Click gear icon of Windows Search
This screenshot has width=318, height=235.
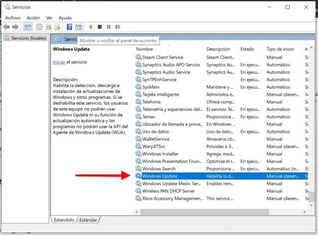(x=138, y=168)
